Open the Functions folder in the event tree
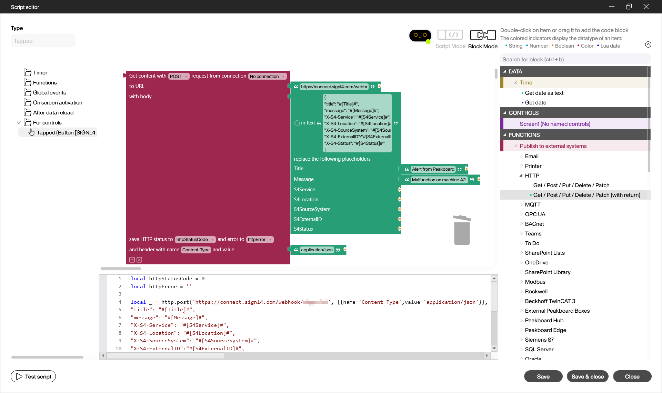662x393 pixels. point(44,82)
